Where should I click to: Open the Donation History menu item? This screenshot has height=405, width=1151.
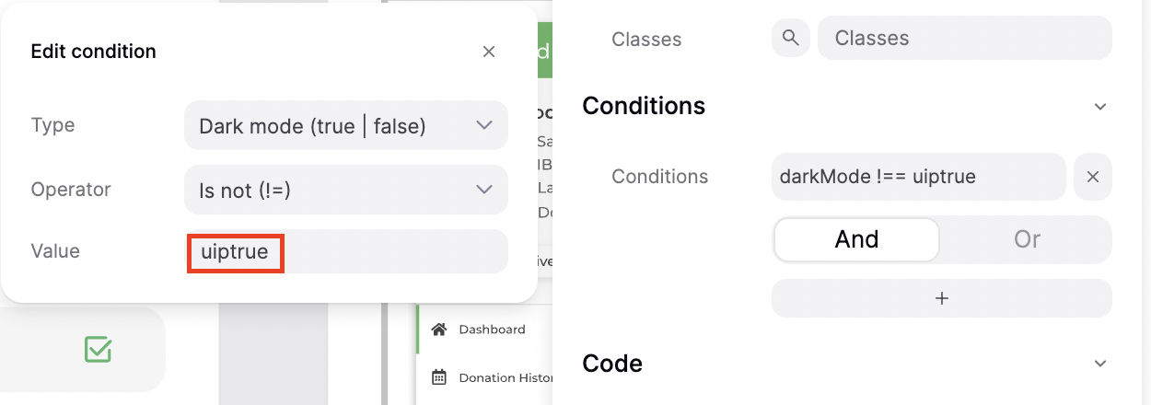click(x=505, y=377)
